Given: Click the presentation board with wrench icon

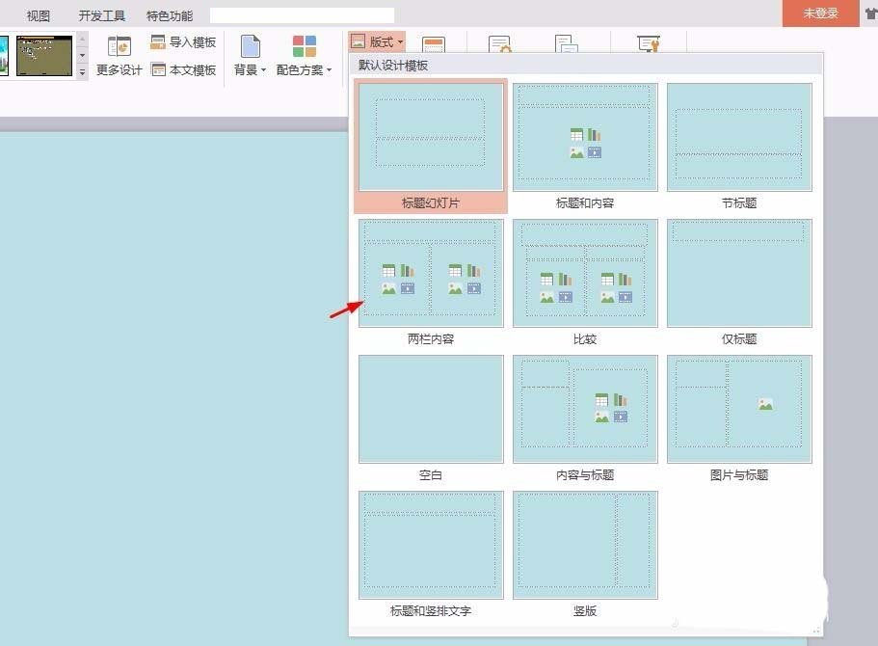Looking at the screenshot, I should click(649, 43).
